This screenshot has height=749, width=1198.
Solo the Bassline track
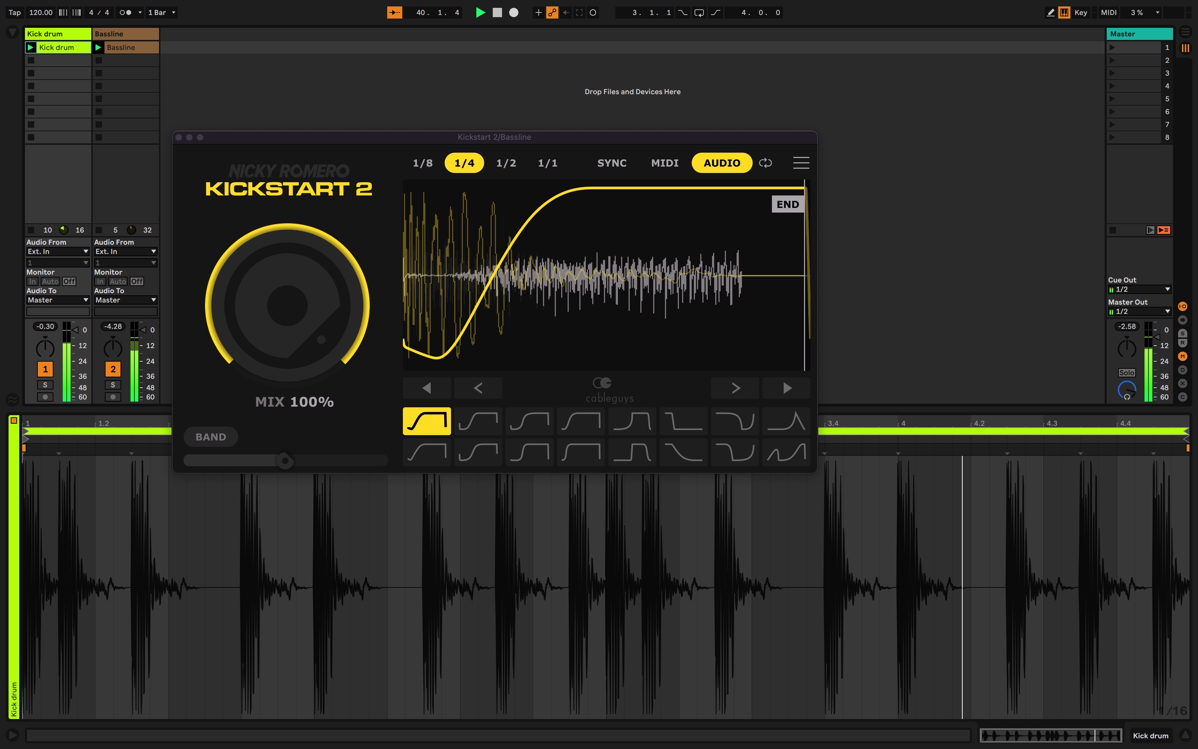click(113, 385)
